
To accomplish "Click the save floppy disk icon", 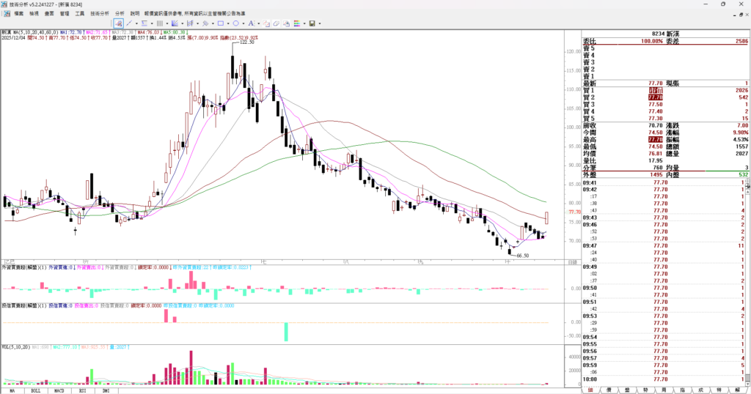I will coord(312,23).
